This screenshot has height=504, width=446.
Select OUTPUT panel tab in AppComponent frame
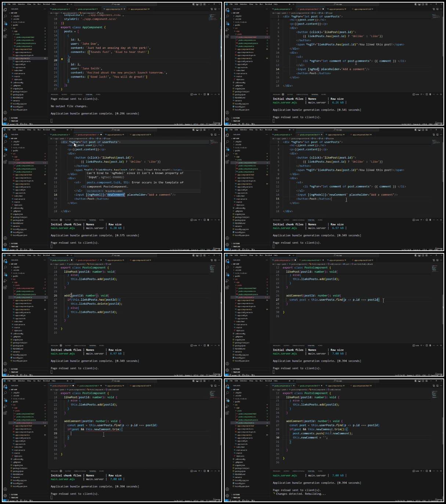point(64,94)
